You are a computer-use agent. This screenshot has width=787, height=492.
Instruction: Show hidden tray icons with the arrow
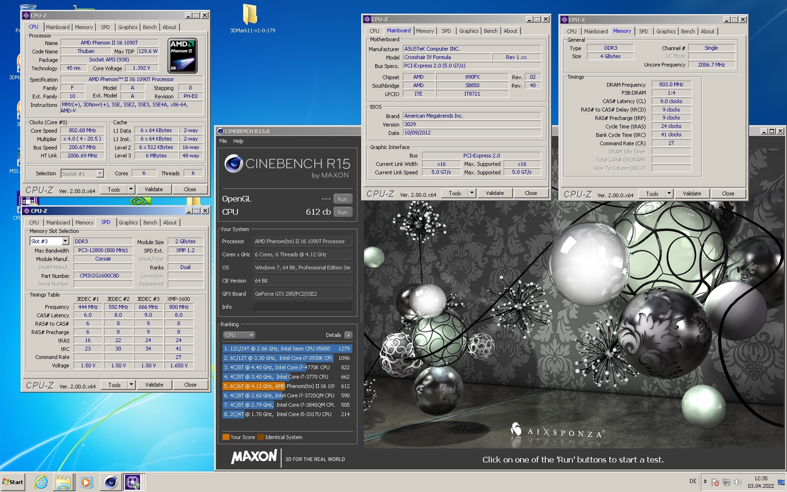click(705, 482)
